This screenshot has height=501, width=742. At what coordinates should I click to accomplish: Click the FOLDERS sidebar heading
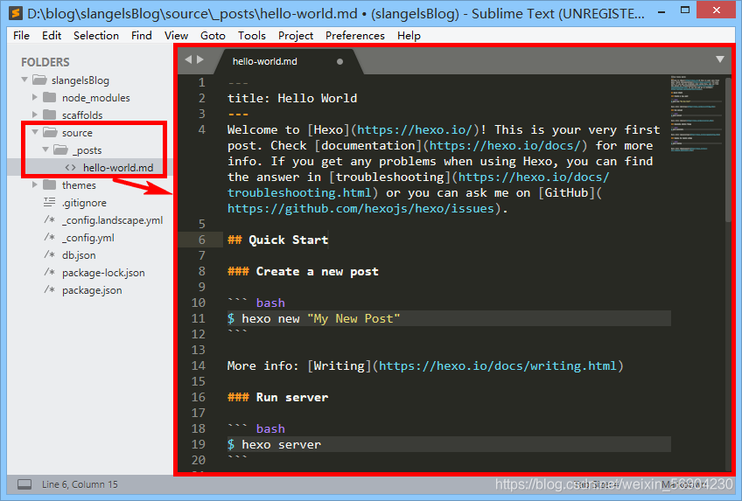click(x=45, y=62)
